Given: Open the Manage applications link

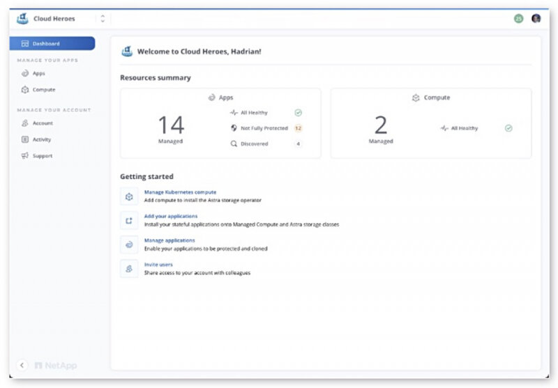Looking at the screenshot, I should click(169, 240).
